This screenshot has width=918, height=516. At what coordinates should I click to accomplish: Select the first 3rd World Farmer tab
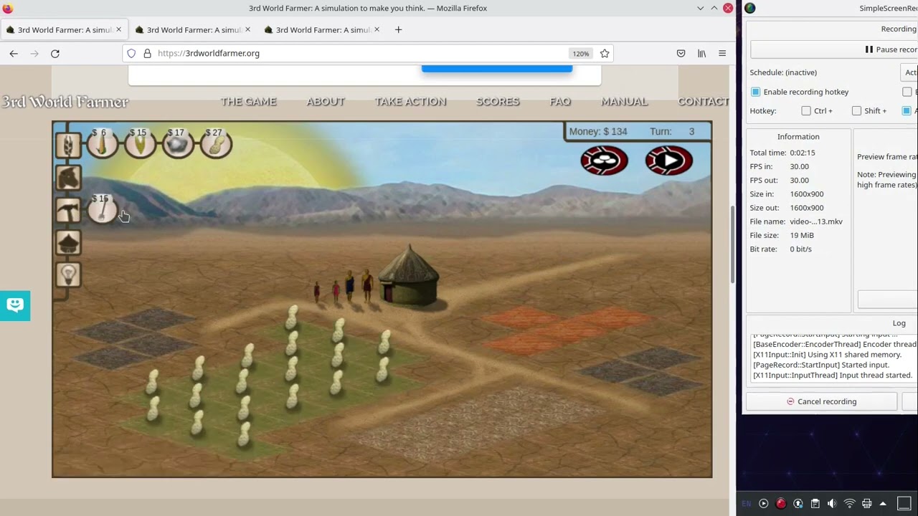(65, 29)
